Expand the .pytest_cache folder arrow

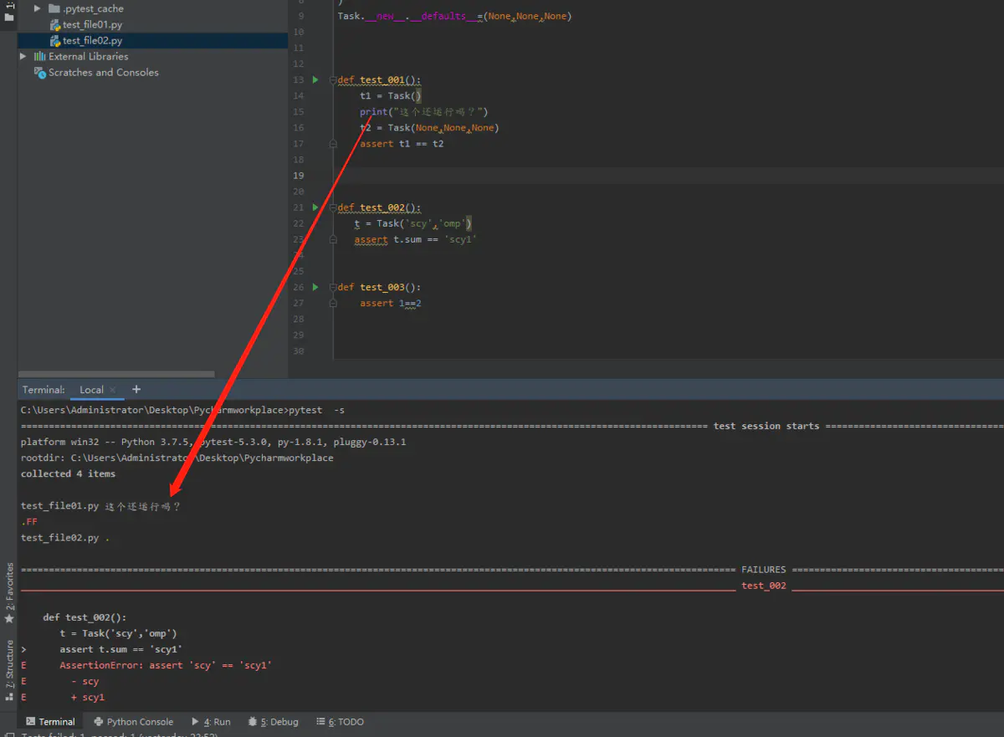38,8
